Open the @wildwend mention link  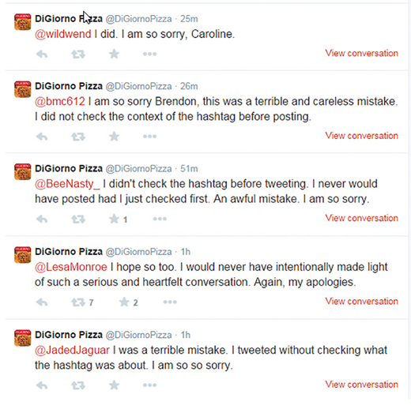(x=63, y=34)
